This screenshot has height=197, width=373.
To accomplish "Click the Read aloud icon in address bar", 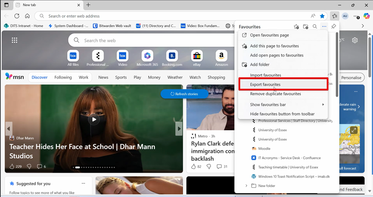I will [313, 16].
